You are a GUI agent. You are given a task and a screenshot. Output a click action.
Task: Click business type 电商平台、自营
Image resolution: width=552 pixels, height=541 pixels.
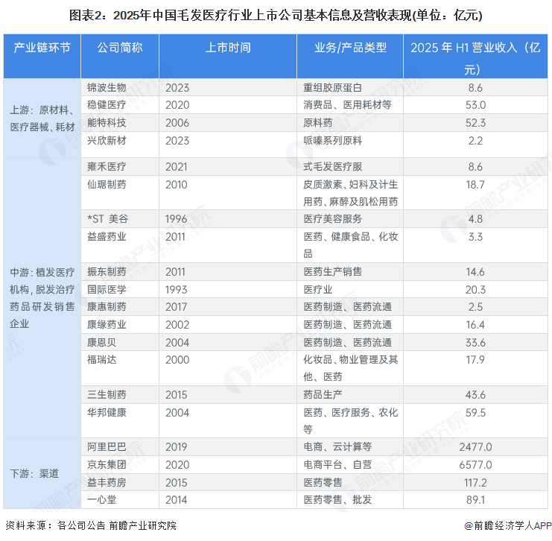click(337, 465)
